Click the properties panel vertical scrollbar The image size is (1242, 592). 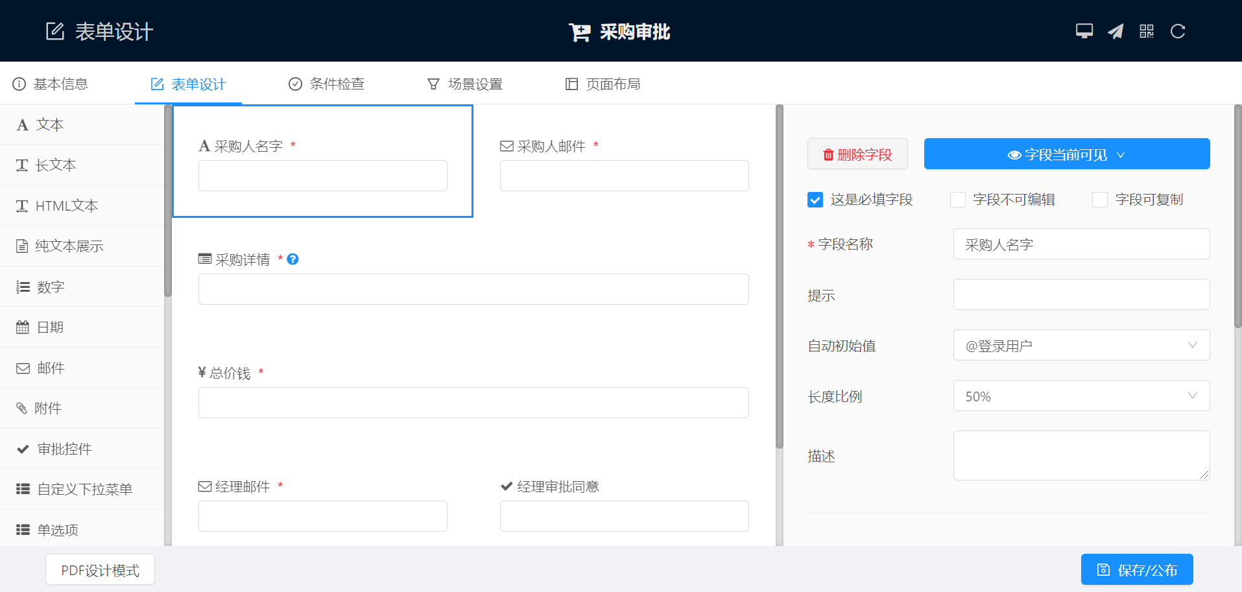click(x=1237, y=217)
